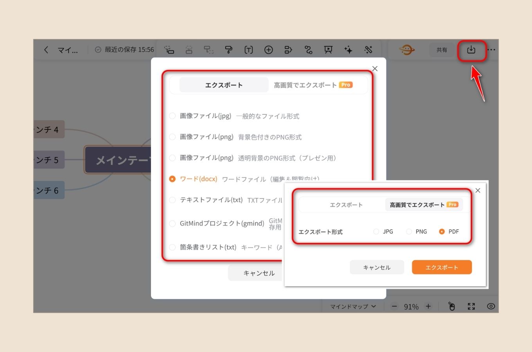Click the 91% zoom level value

point(411,307)
